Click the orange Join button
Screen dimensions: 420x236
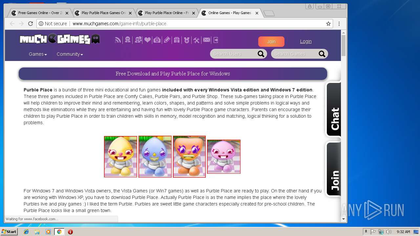pyautogui.click(x=271, y=42)
